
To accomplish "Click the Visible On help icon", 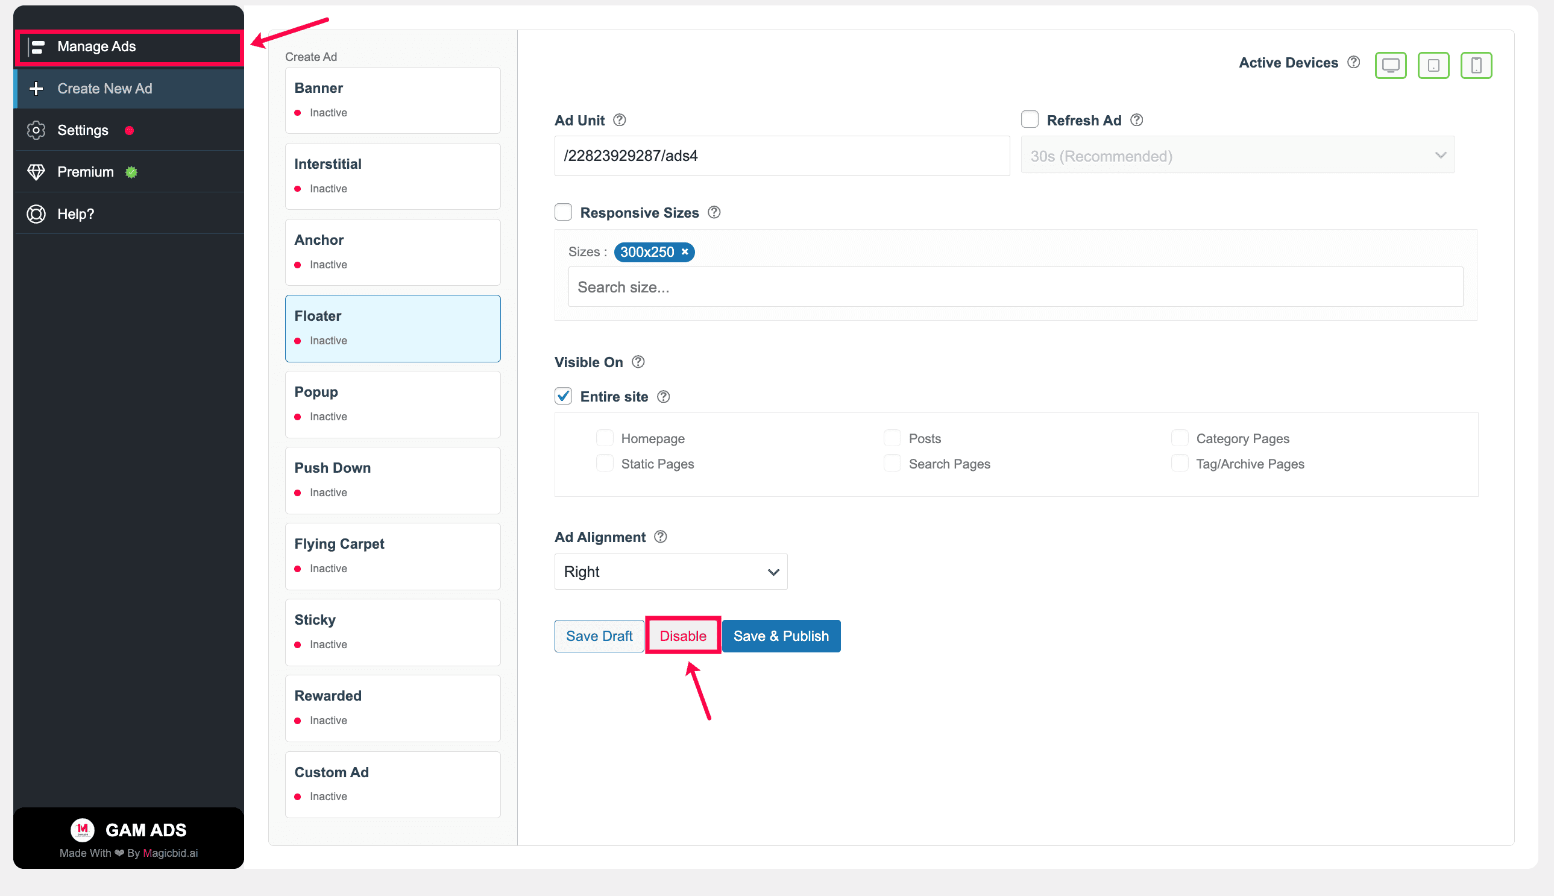I will 638,362.
